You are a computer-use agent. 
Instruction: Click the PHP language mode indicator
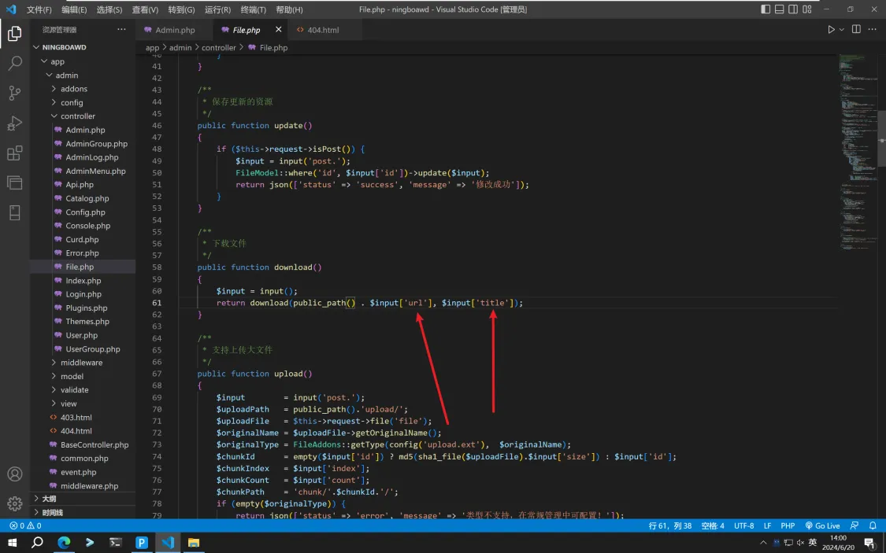[x=788, y=526]
